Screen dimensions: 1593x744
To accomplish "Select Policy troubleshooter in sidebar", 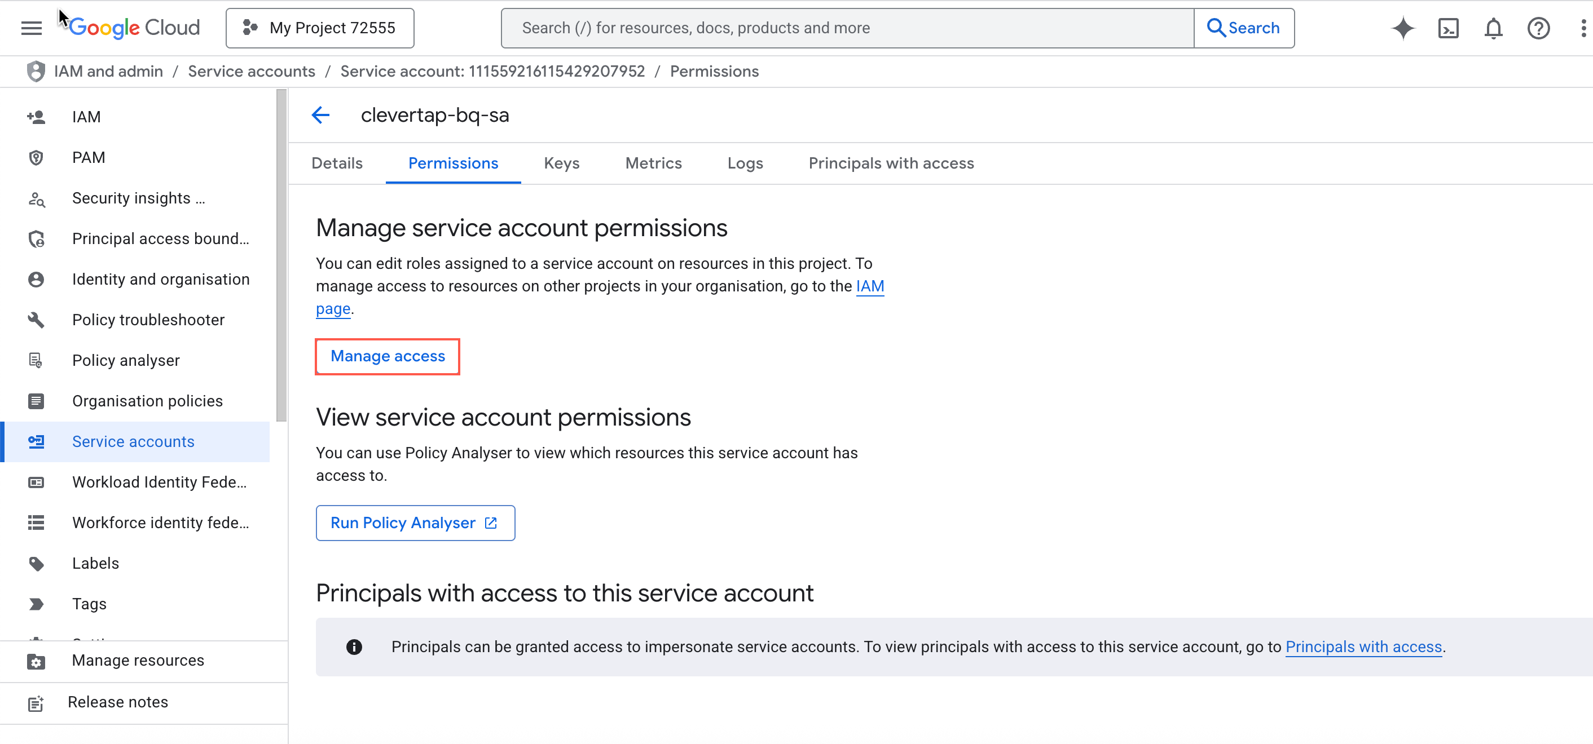I will [x=148, y=320].
